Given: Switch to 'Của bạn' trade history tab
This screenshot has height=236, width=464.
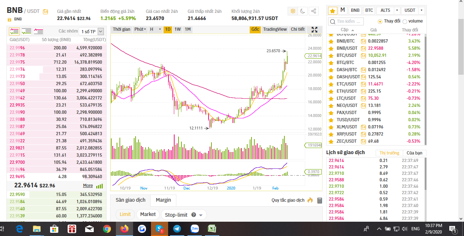Looking at the screenshot, I should pyautogui.click(x=414, y=153).
